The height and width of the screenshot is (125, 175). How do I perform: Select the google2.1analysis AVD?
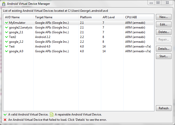tap(21, 27)
